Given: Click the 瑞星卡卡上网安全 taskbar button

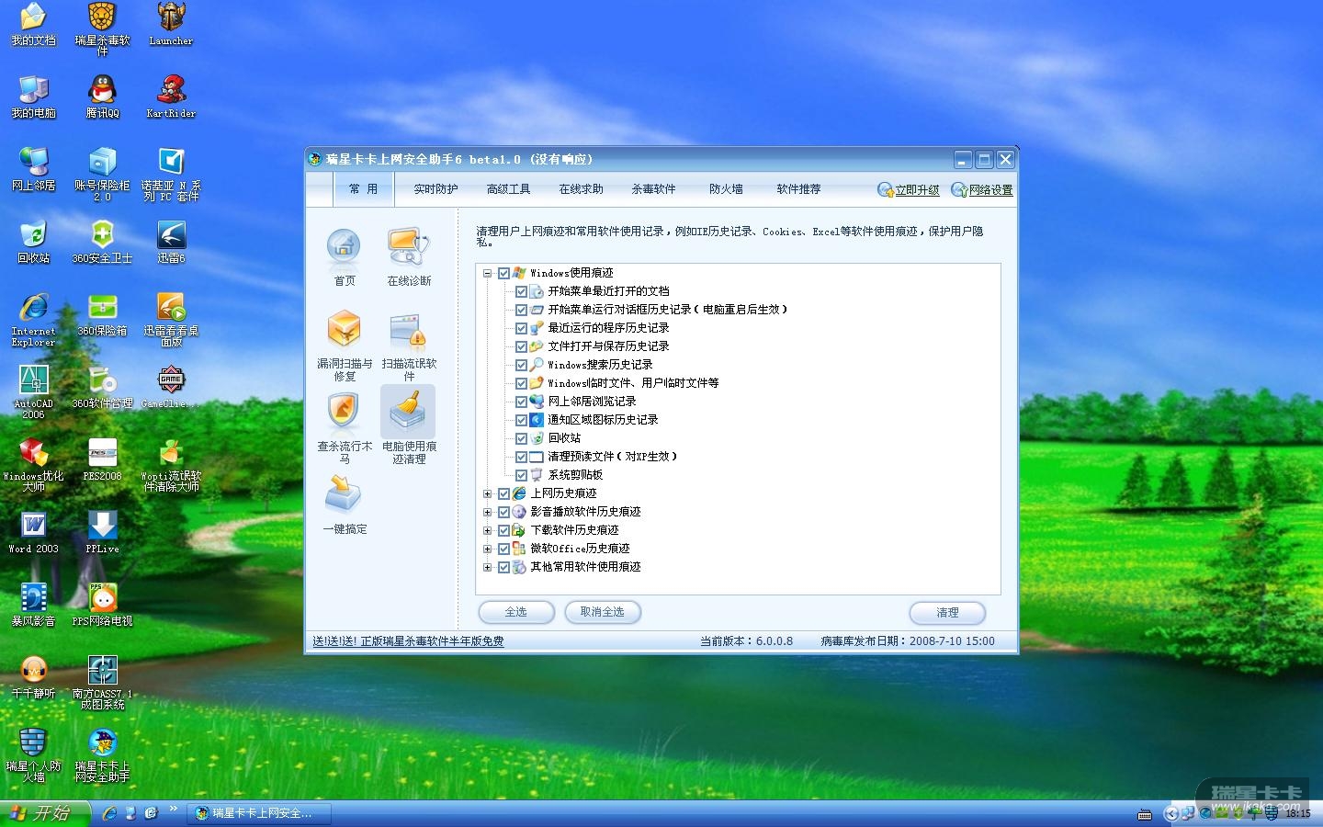Looking at the screenshot, I should (259, 813).
